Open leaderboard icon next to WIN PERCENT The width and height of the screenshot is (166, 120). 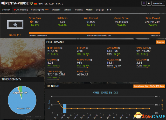point(92,60)
